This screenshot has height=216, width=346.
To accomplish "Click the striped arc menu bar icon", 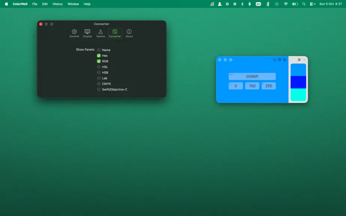I will pos(212,4).
